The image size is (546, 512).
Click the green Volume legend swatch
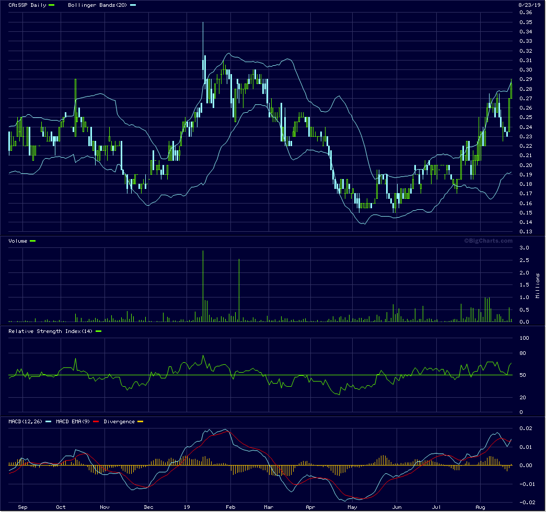pos(33,241)
